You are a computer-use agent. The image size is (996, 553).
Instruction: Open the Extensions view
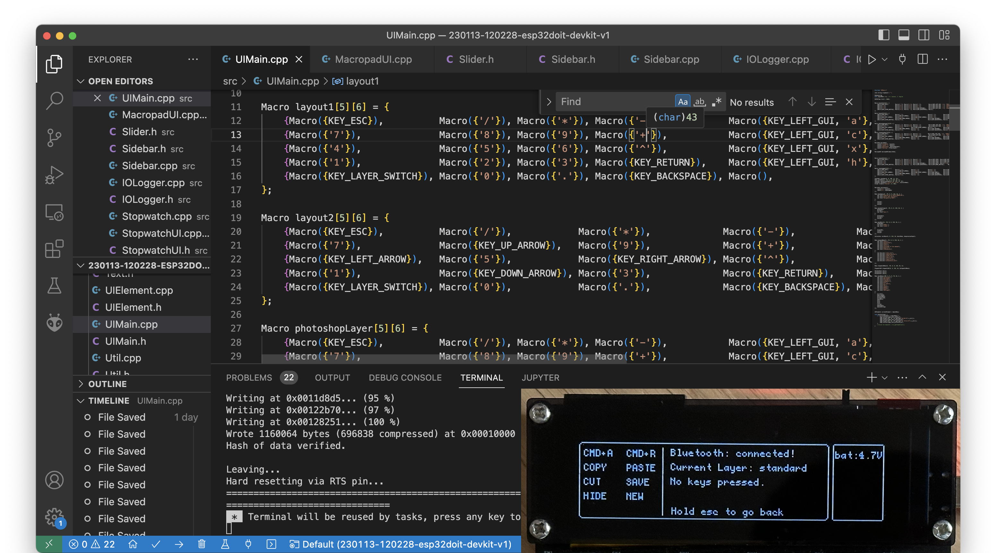click(54, 249)
